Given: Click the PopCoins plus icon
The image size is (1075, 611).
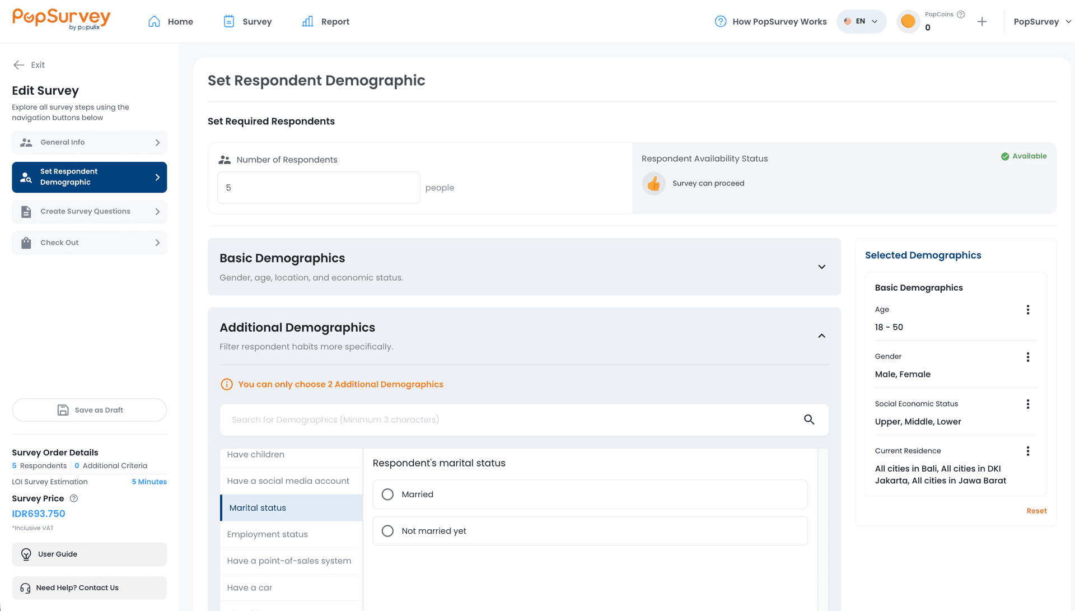Looking at the screenshot, I should click(x=982, y=22).
